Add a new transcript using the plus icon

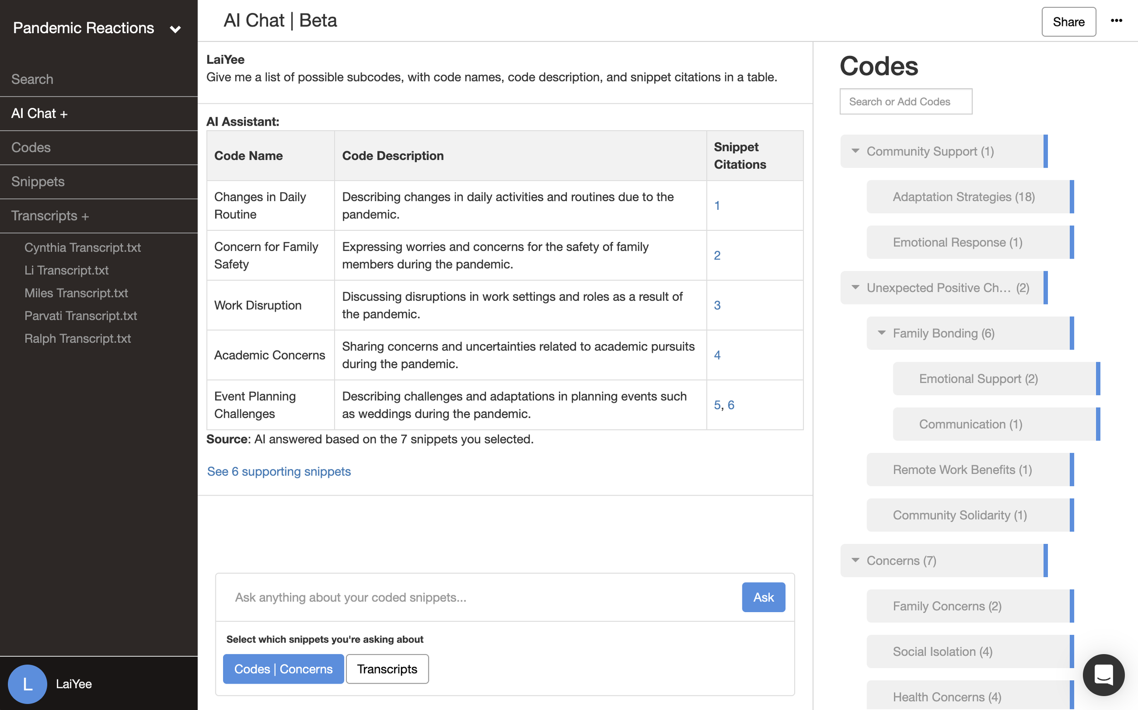click(x=85, y=216)
